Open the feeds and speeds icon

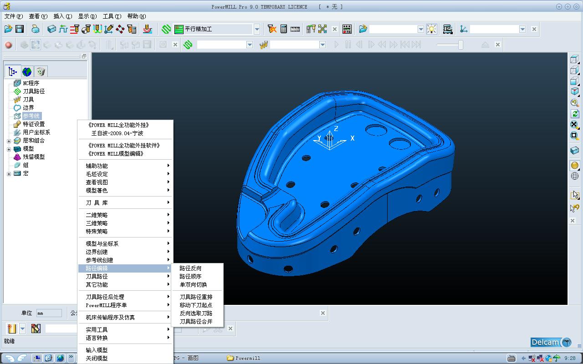(63, 29)
